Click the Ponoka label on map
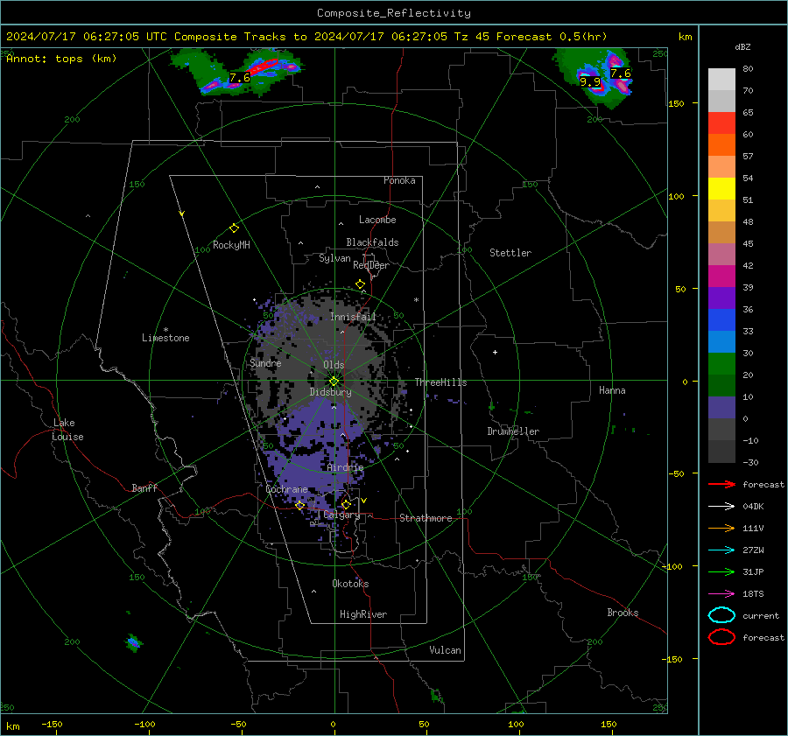The height and width of the screenshot is (736, 788). pos(399,180)
